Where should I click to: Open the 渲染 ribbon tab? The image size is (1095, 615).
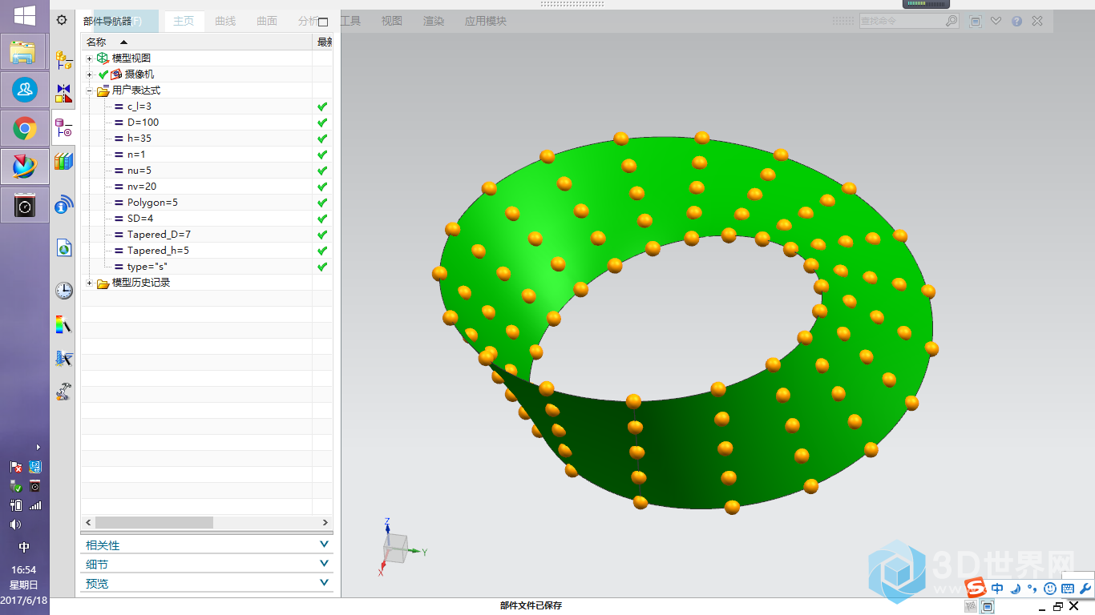click(434, 21)
